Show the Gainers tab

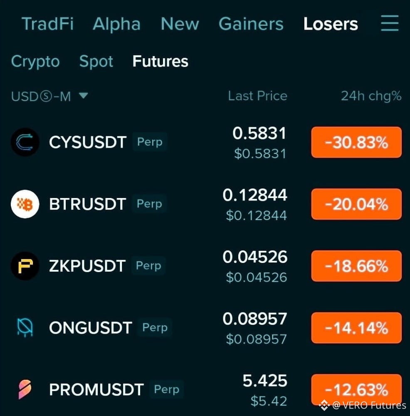point(251,24)
